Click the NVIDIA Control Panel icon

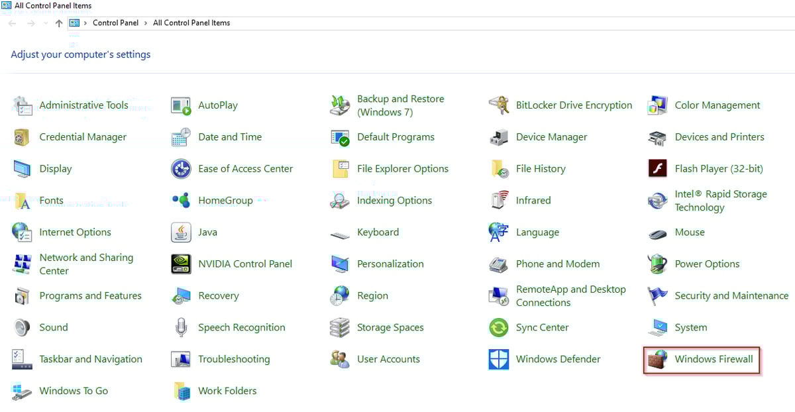(181, 264)
